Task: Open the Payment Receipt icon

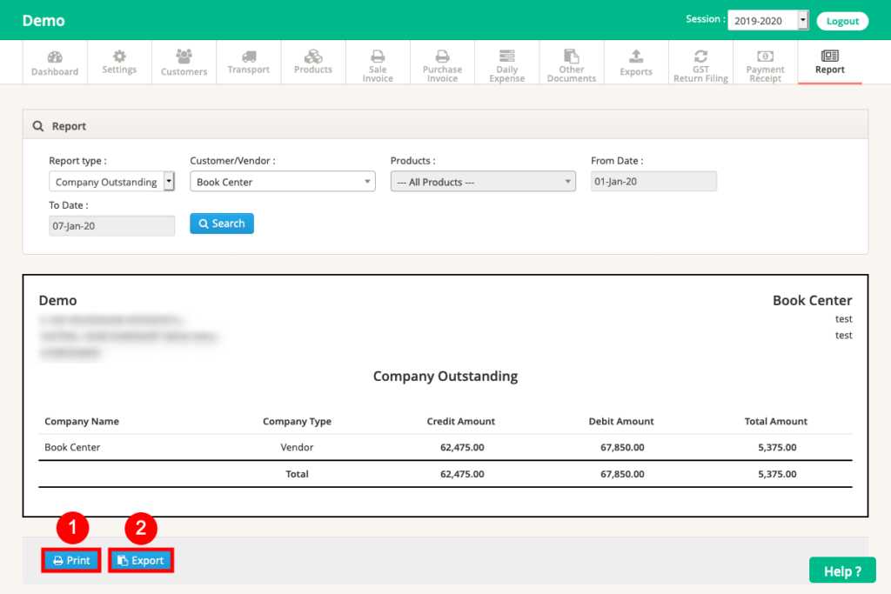Action: (x=765, y=61)
